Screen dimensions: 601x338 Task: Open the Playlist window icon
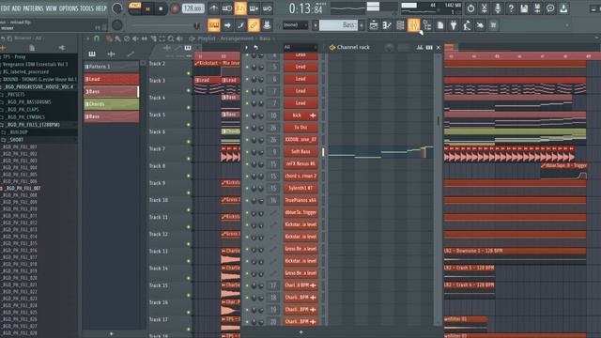click(x=374, y=25)
